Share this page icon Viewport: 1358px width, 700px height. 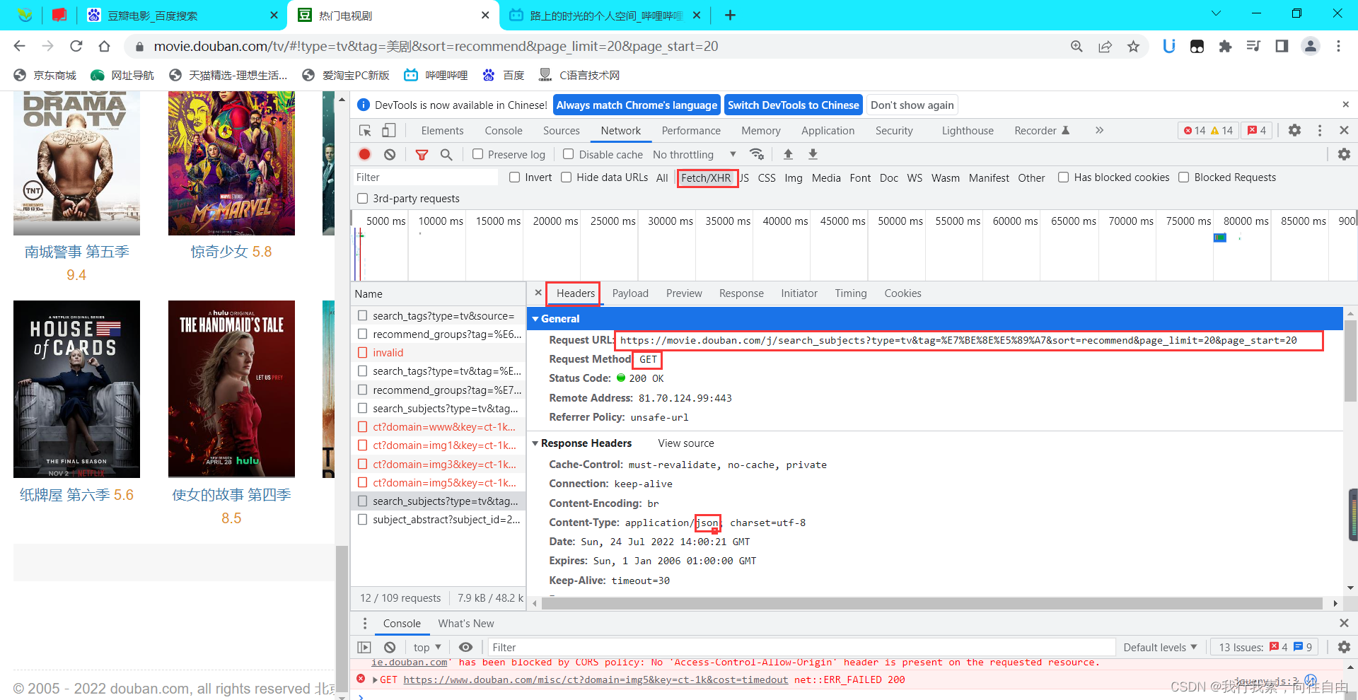click(x=1105, y=46)
